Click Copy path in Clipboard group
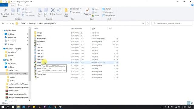This screenshot has width=194, height=109. click(27, 12)
